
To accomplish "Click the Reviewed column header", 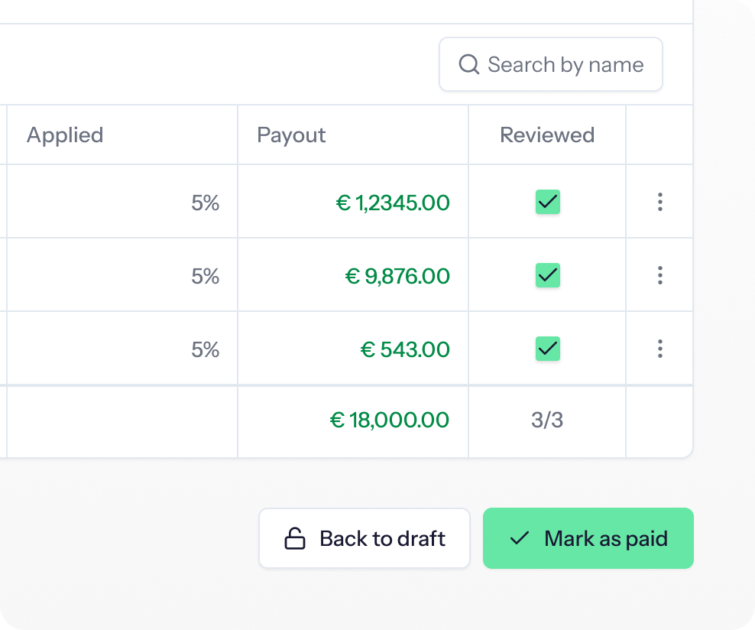I will [547, 135].
